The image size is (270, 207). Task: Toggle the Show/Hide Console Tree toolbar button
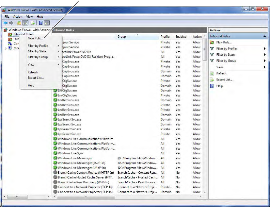point(25,23)
